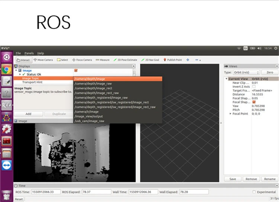279x202 pixels.
Task: Open the En keyboard layout indicator
Action: 246,48
